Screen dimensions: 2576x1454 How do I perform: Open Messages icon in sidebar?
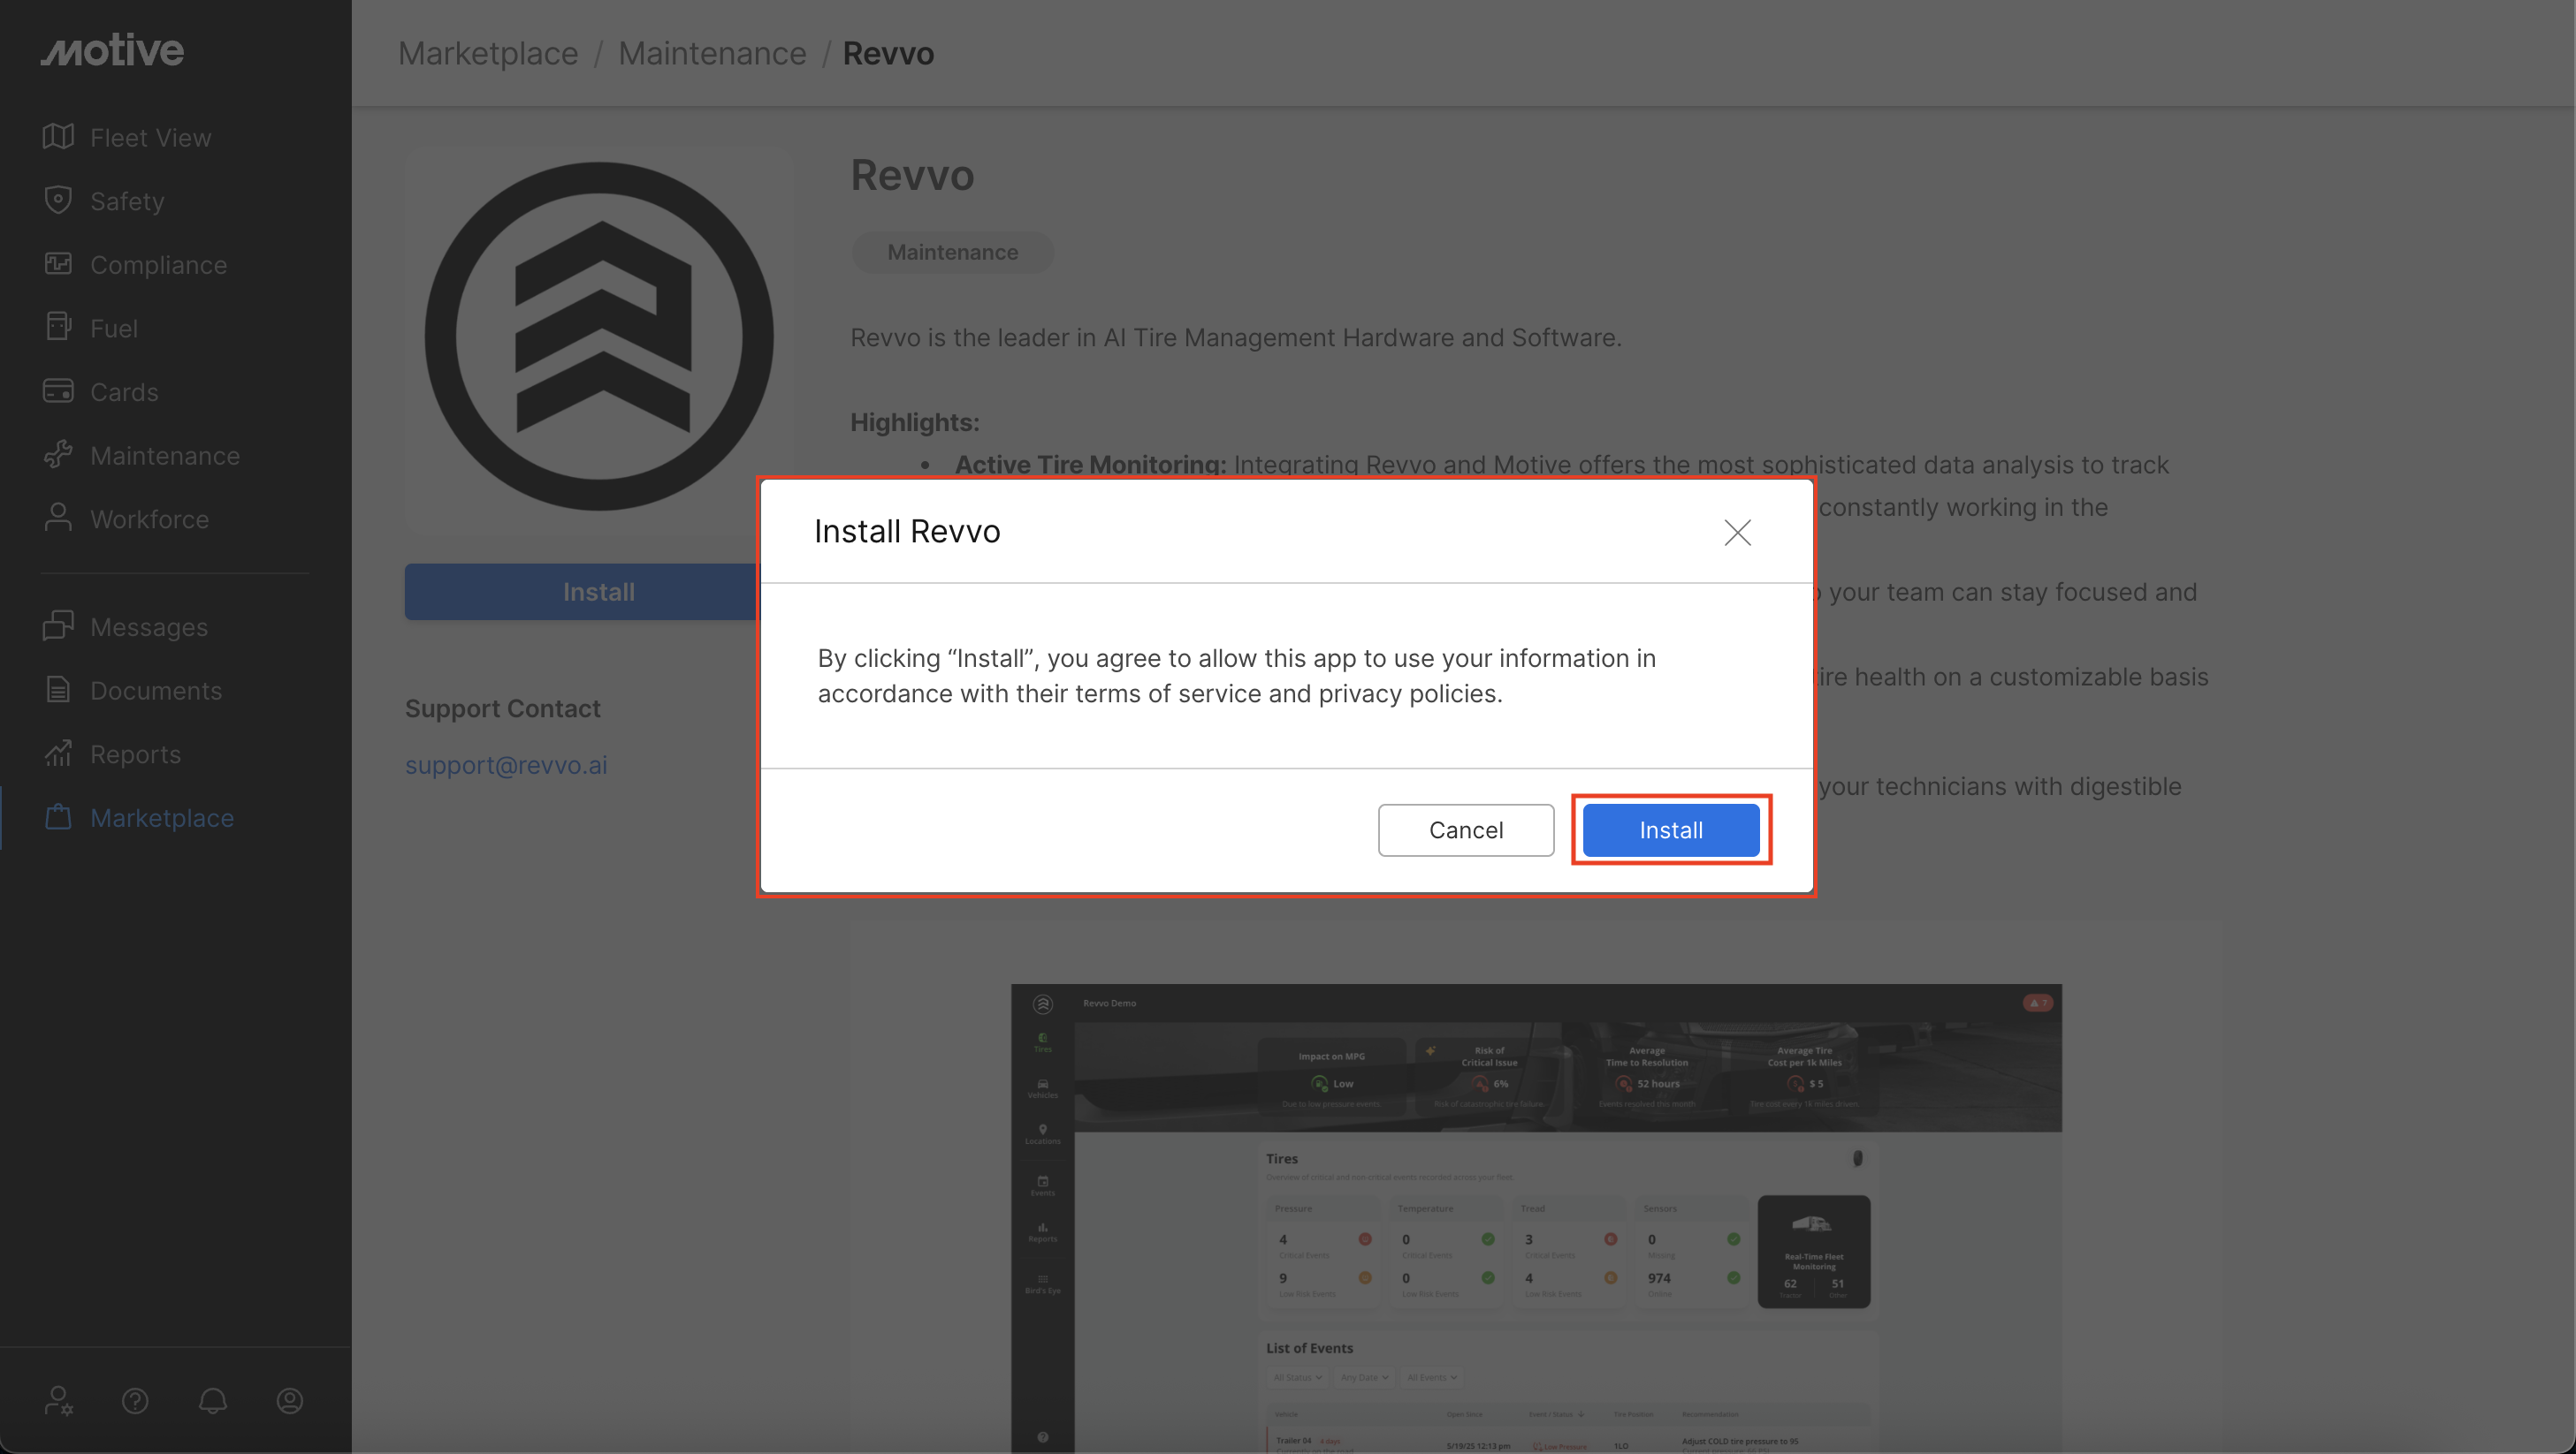pos(58,626)
